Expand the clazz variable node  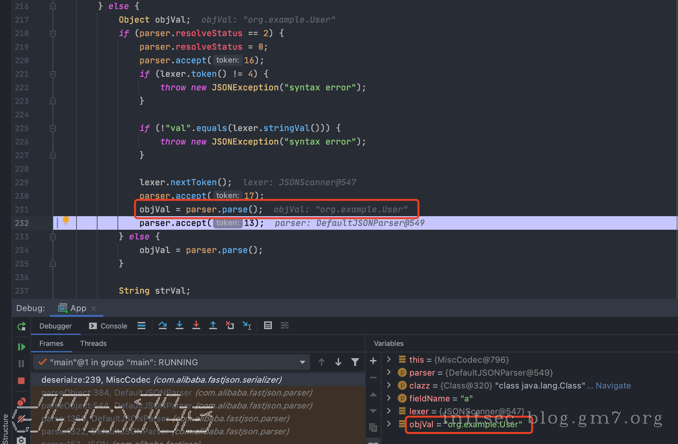click(389, 385)
